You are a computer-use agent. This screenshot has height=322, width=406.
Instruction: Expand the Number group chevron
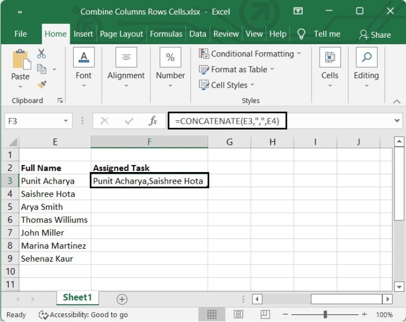click(170, 85)
